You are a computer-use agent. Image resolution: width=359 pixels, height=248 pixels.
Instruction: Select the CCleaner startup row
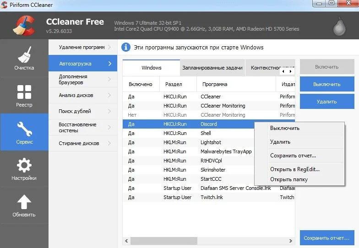click(209, 97)
